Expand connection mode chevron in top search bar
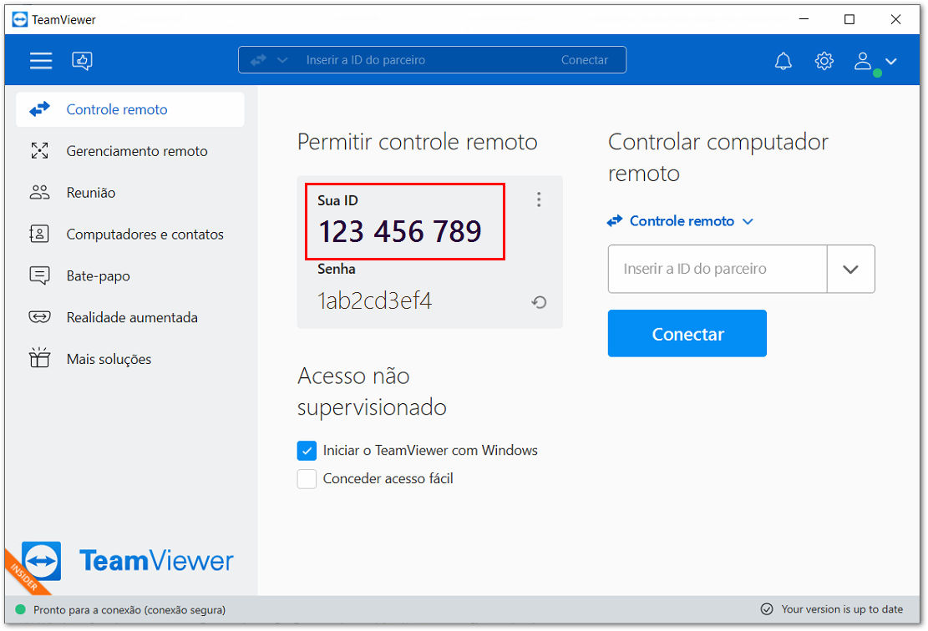 pyautogui.click(x=282, y=60)
